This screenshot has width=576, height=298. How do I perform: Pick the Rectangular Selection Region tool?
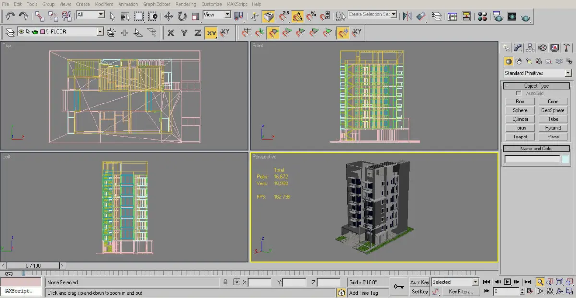tap(139, 16)
